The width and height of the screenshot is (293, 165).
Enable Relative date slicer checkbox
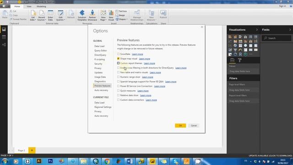(118, 95)
